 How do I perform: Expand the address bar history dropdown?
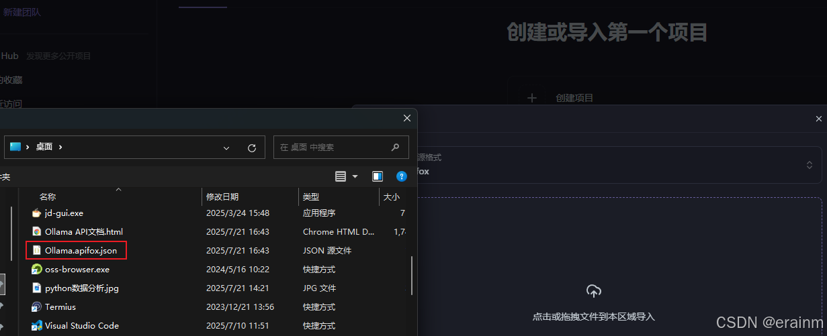226,148
